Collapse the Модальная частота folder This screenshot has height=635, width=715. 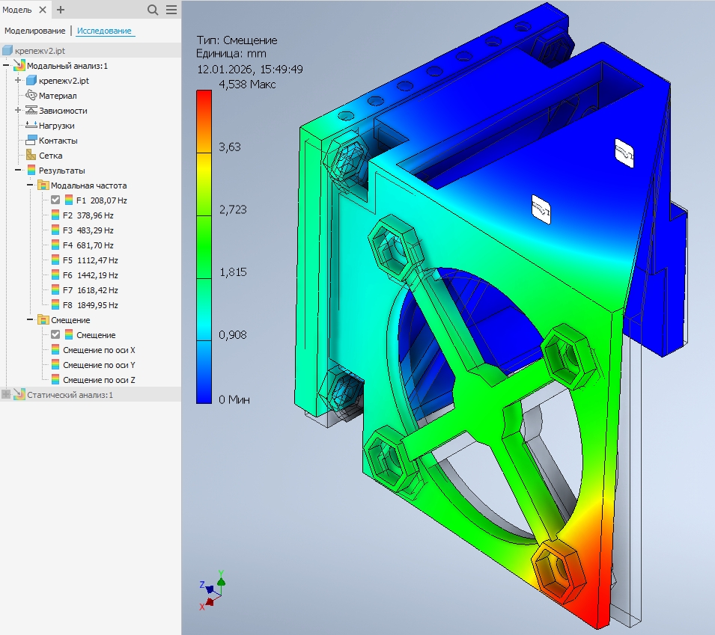pyautogui.click(x=30, y=185)
